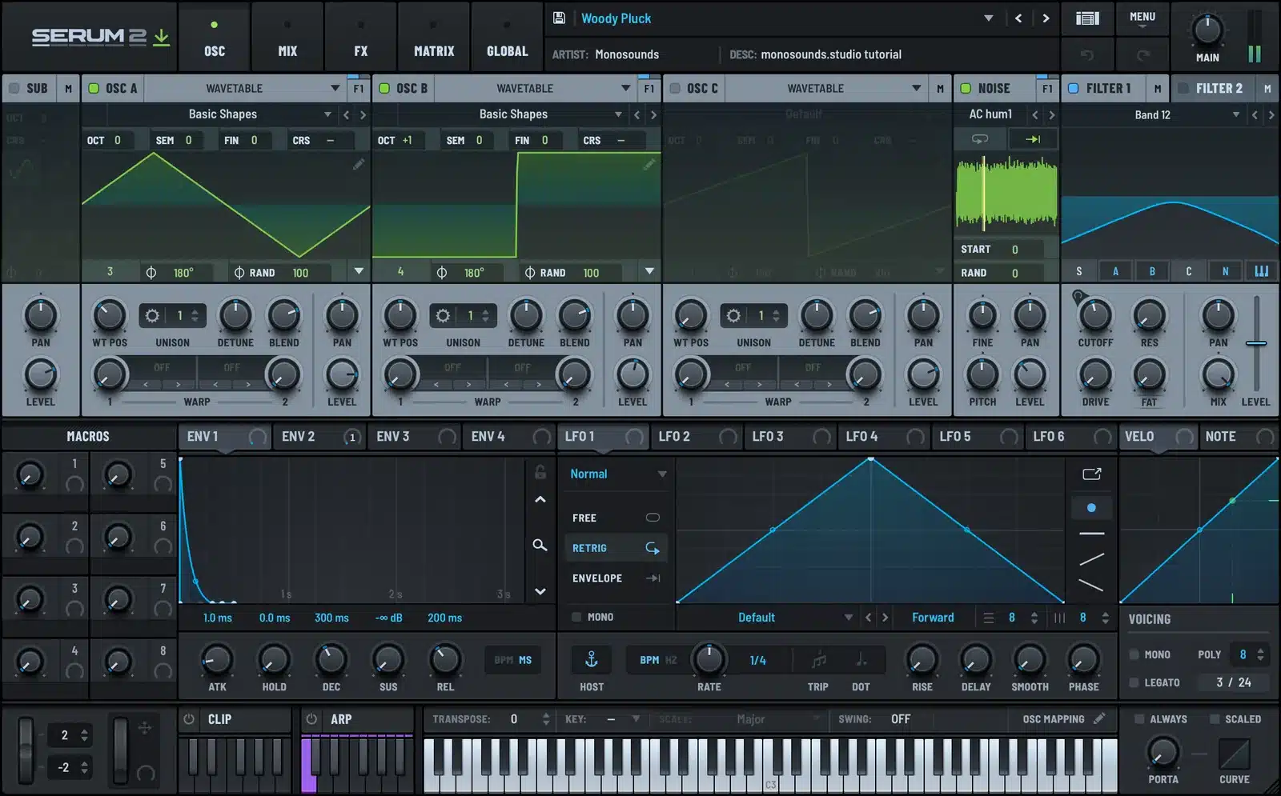Toggle the NOISE oscillator switch
Screen dimensions: 1281x796
pos(966,88)
